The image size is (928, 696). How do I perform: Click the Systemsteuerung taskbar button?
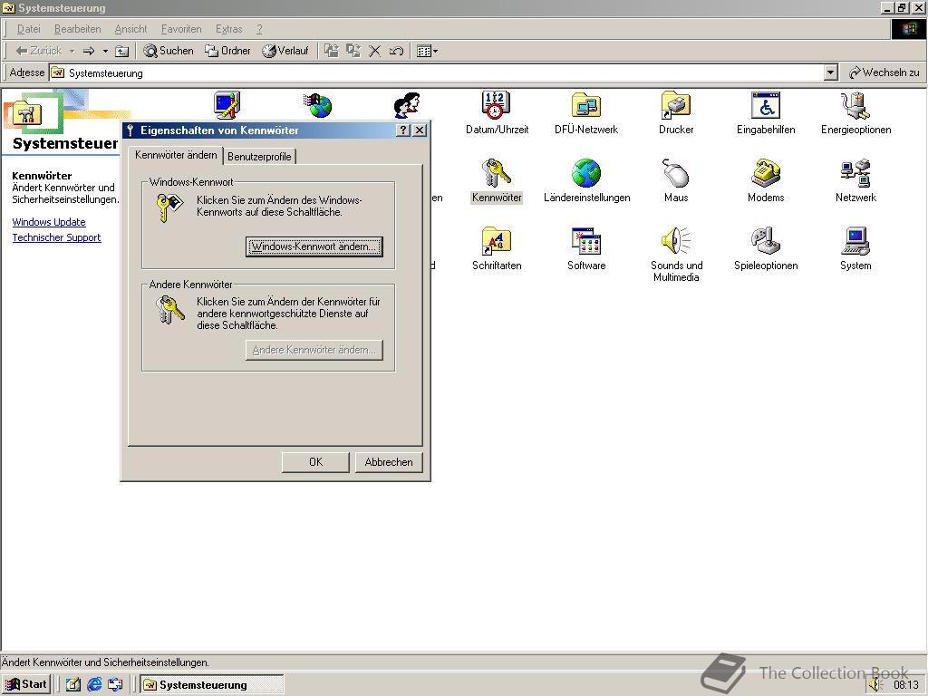pyautogui.click(x=212, y=685)
